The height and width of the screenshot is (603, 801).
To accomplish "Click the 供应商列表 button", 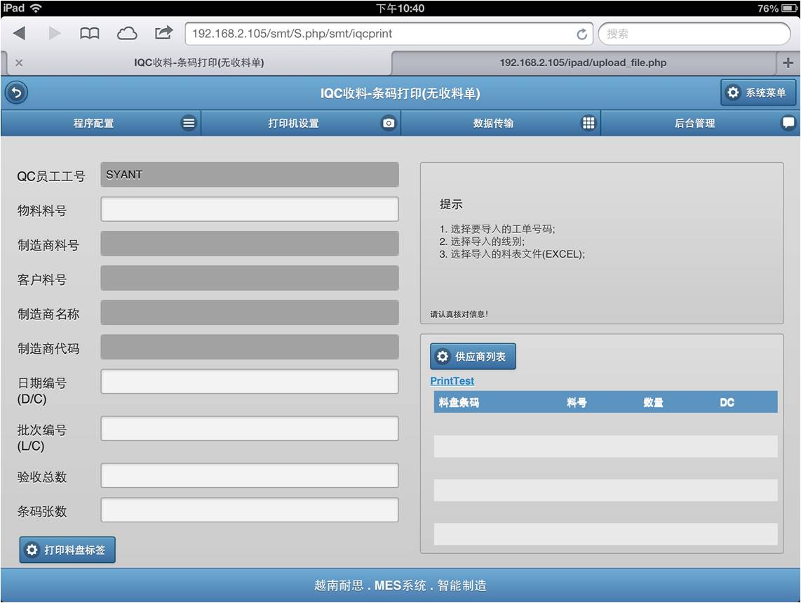I will (473, 357).
